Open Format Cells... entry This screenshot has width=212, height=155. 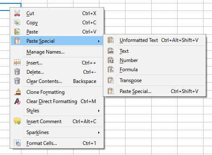pos(57,143)
